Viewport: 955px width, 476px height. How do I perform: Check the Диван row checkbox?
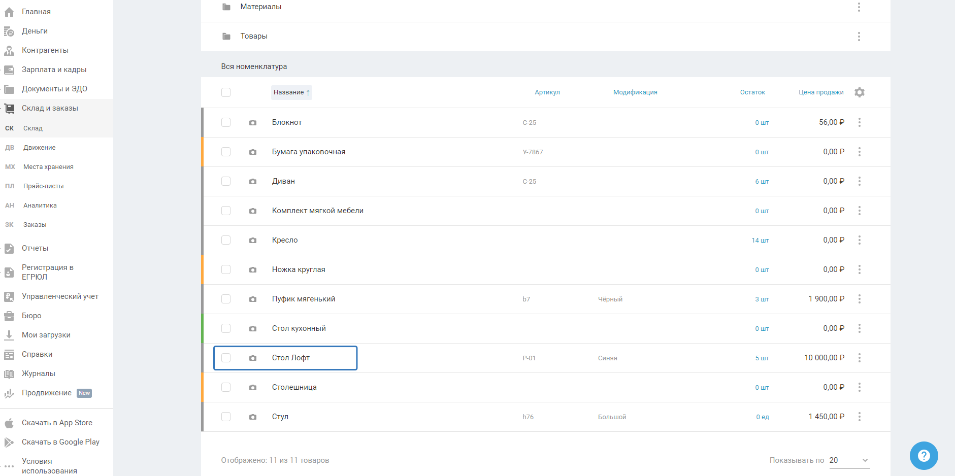coord(226,181)
